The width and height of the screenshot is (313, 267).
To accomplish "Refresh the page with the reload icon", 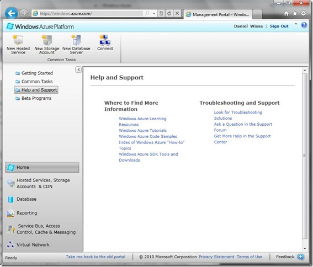I will click(x=169, y=13).
